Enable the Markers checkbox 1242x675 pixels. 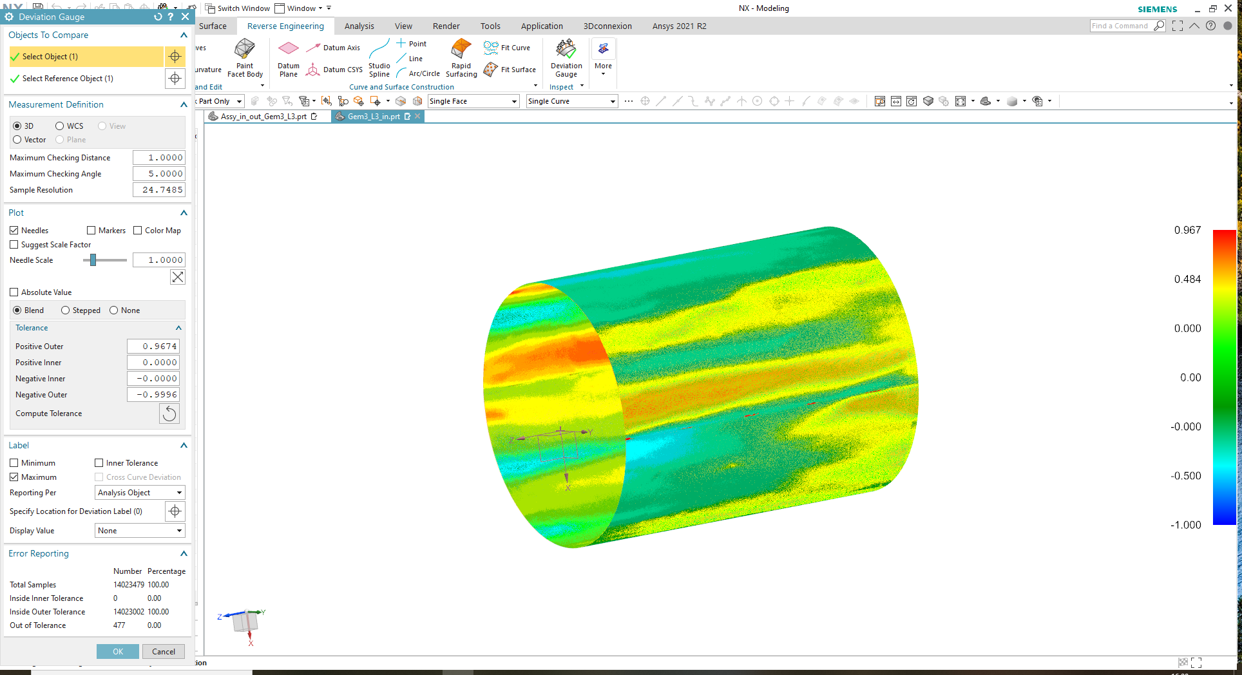click(x=91, y=231)
